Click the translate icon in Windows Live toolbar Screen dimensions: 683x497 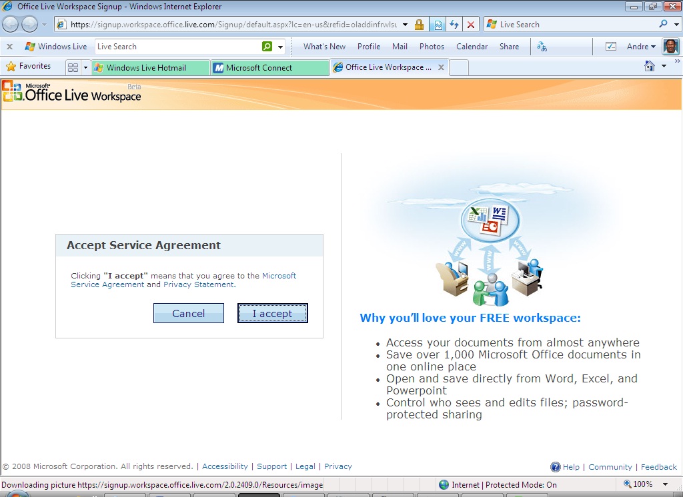click(542, 47)
